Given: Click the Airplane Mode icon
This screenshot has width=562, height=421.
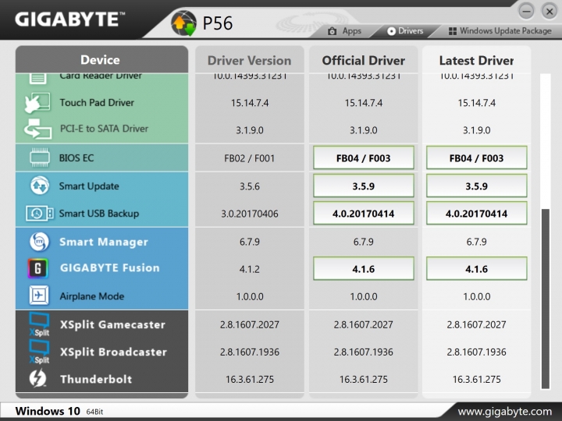Looking at the screenshot, I should click(x=39, y=295).
